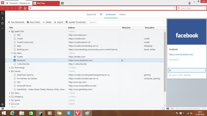Open Skype from the taskbar
This screenshot has height=116, width=207.
(69, 113)
